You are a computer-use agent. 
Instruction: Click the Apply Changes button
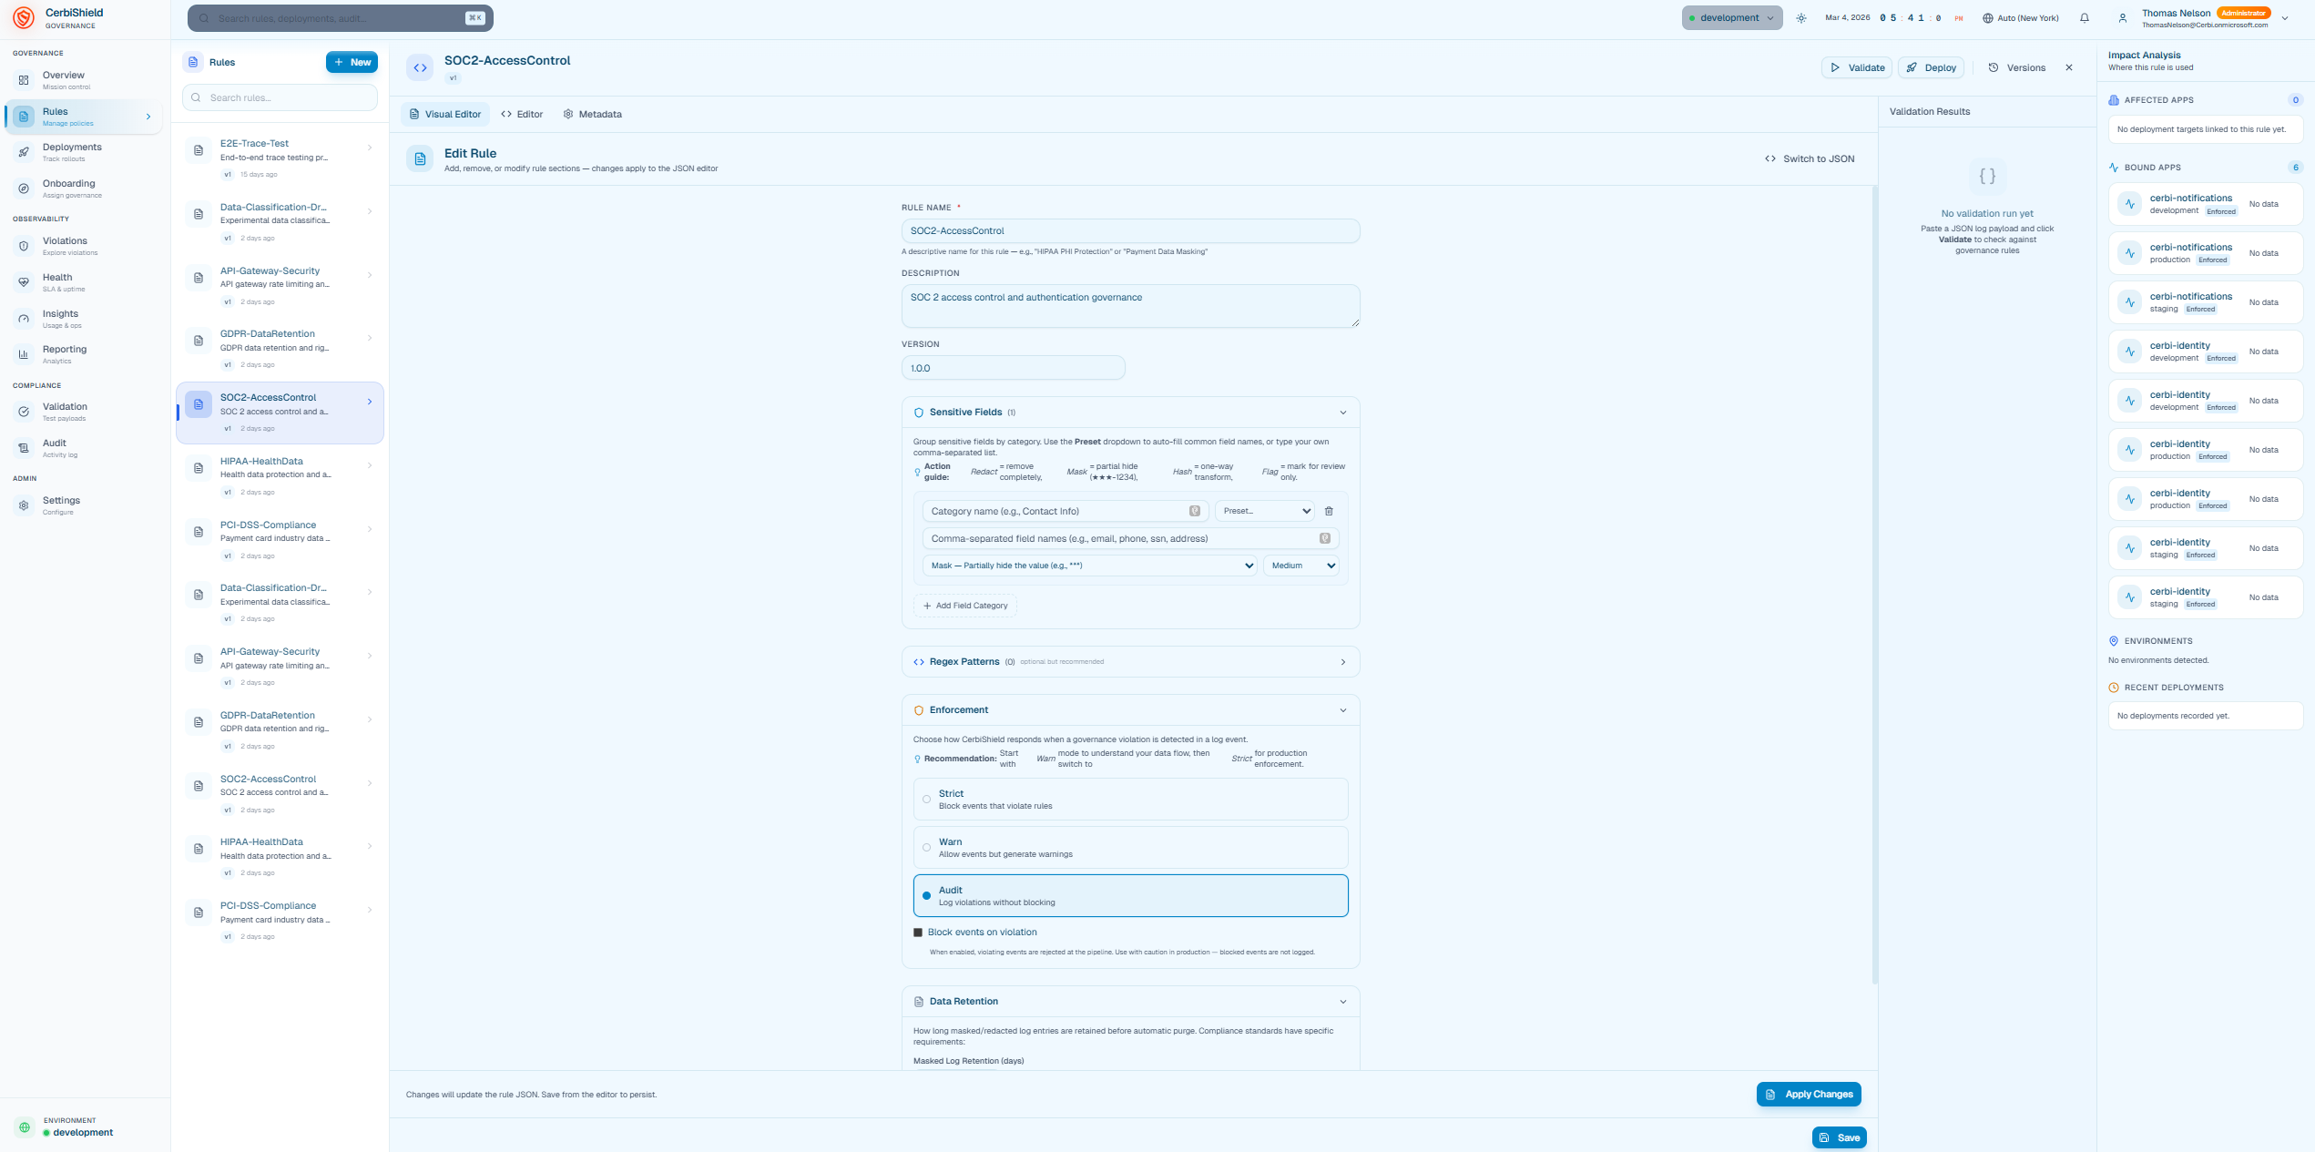point(1808,1095)
